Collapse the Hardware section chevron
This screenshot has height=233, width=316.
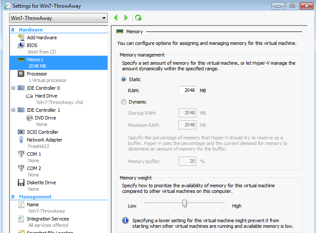[13, 30]
